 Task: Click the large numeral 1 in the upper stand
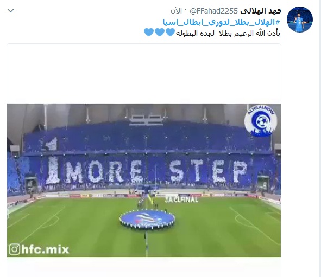[52, 144]
